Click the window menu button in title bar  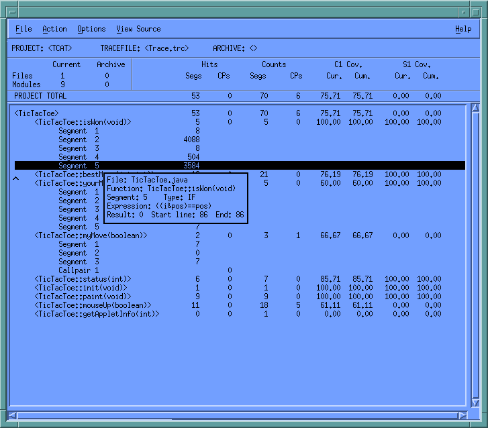13,13
